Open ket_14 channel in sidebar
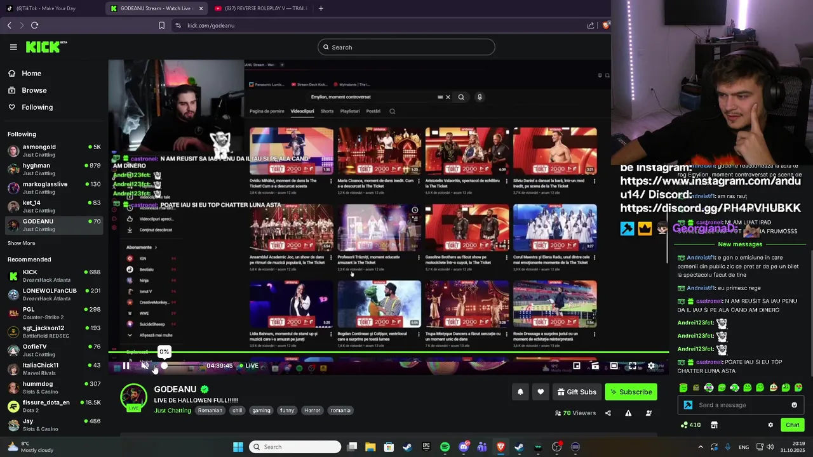The width and height of the screenshot is (813, 457). pyautogui.click(x=54, y=206)
